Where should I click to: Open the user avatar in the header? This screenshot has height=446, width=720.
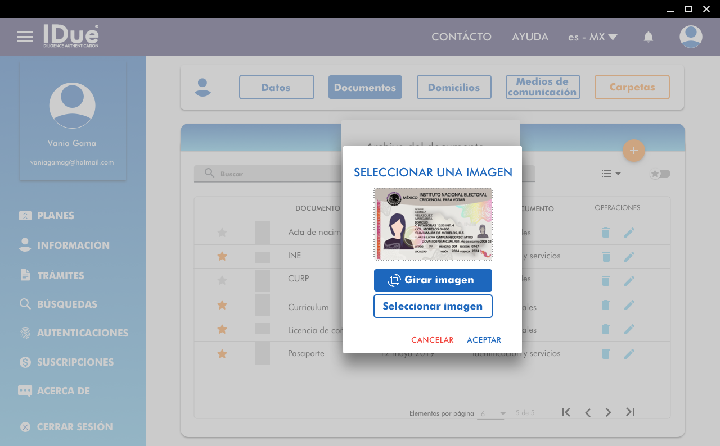pos(690,37)
